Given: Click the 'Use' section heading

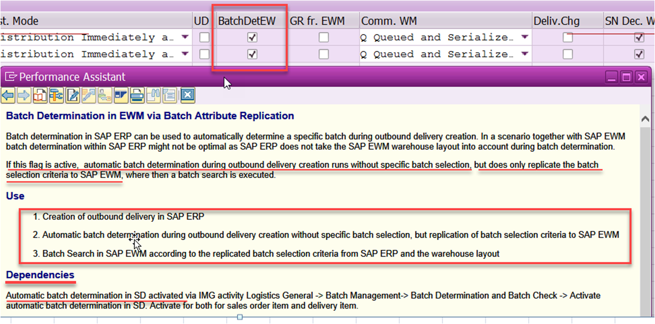Looking at the screenshot, I should [15, 196].
